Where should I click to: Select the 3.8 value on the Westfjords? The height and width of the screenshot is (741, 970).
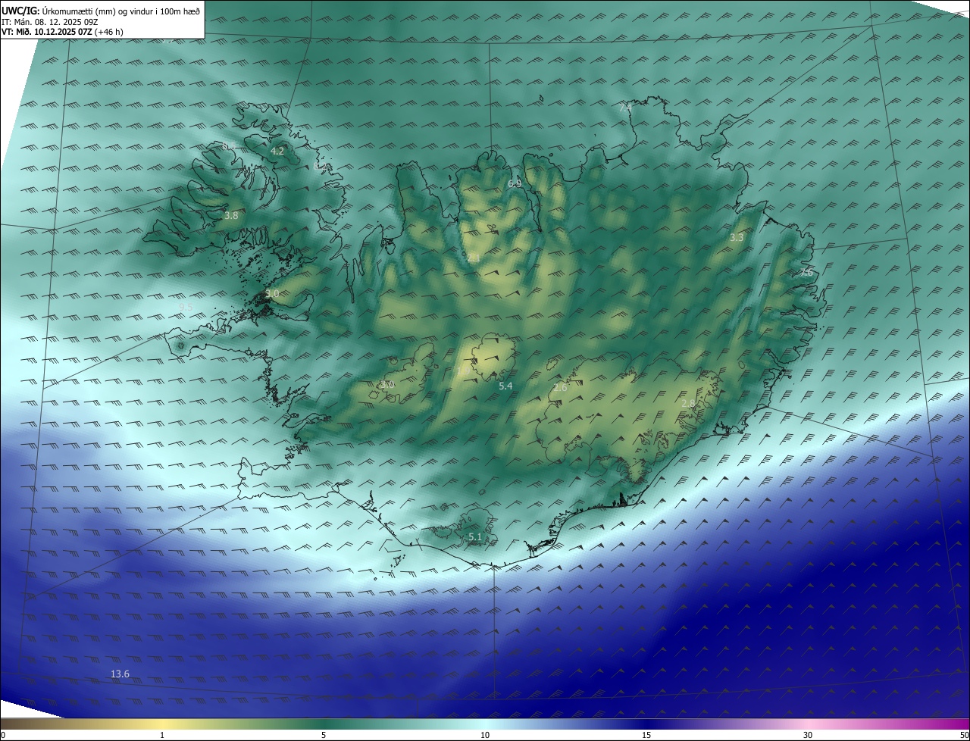tap(231, 216)
